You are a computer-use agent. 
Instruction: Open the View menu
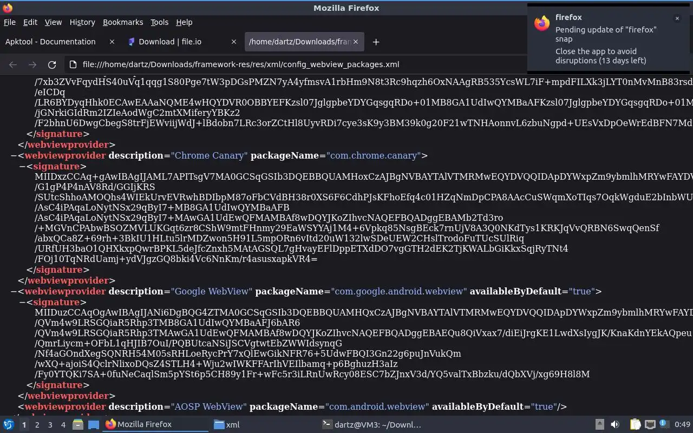53,22
